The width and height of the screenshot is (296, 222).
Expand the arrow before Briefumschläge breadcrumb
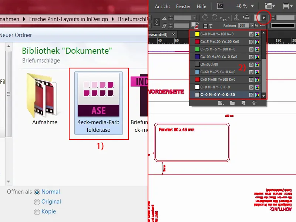pos(113,19)
